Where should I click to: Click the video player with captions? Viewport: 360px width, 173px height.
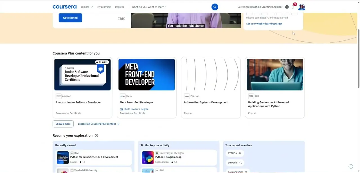coord(186,20)
